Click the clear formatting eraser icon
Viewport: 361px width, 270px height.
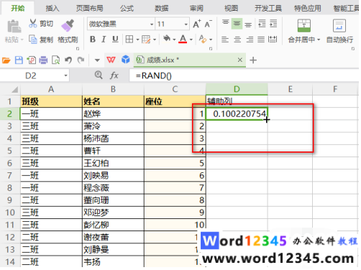[203, 39]
